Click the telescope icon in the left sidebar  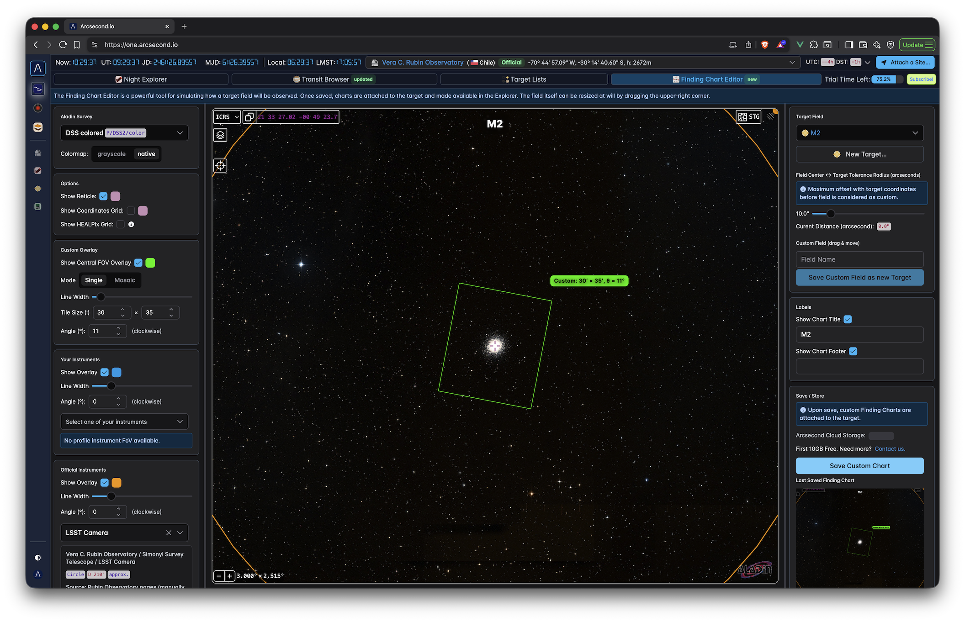[x=38, y=170]
